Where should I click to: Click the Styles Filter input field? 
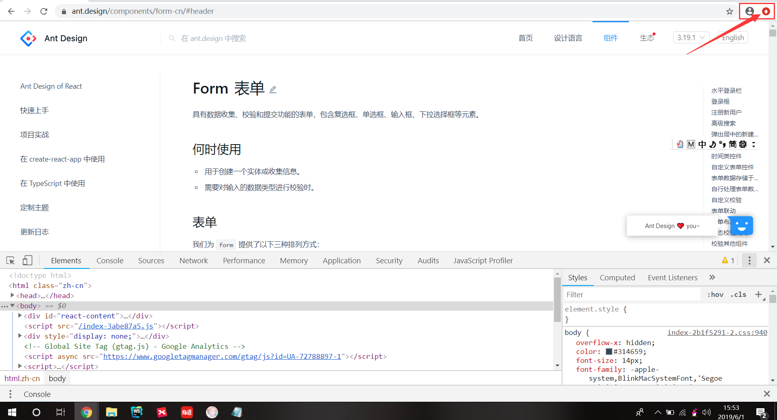[x=632, y=294]
